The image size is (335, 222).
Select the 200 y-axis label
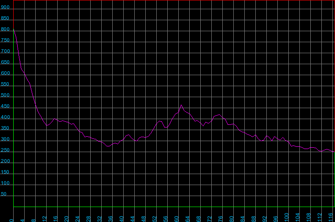tap(5, 161)
